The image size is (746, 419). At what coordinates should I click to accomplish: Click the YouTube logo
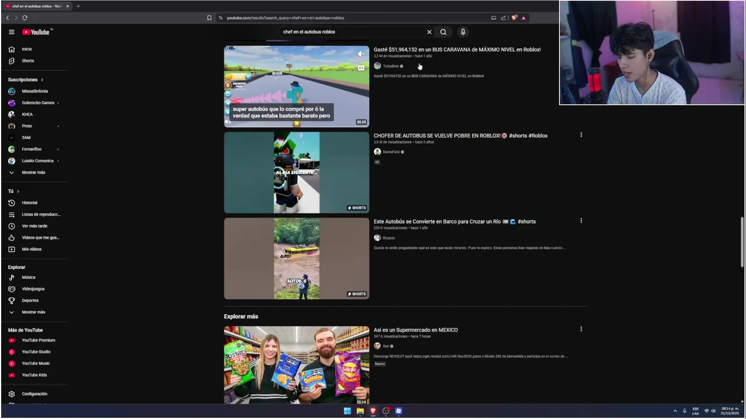(x=37, y=32)
